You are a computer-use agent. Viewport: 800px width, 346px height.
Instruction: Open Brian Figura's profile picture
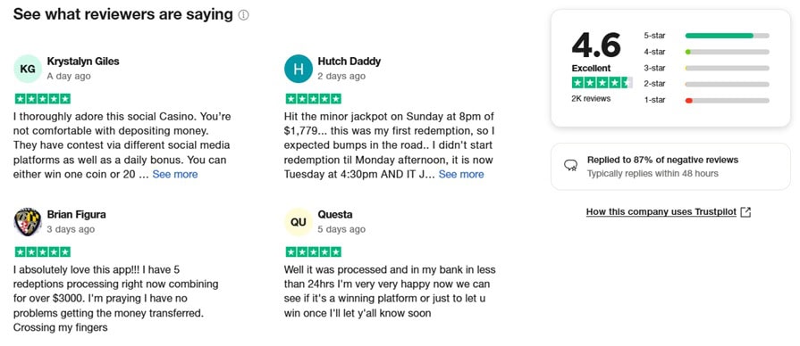[28, 222]
